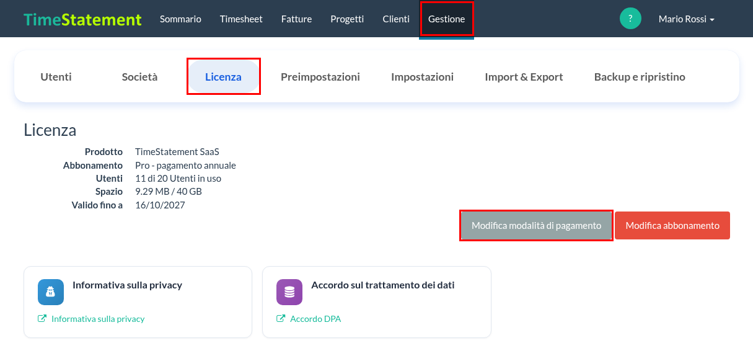753x343 pixels.
Task: Click users value 11 di 20 Utenti in uso
Action: pos(178,179)
